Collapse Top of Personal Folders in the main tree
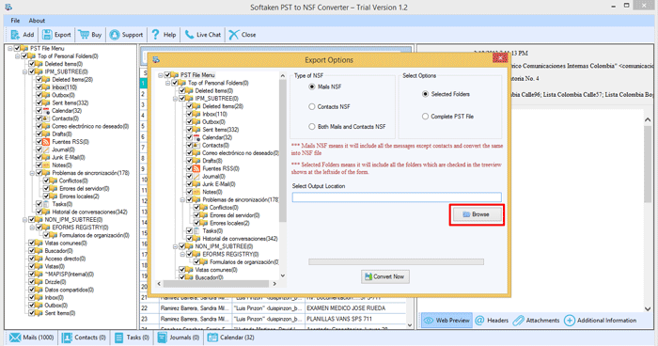Viewport: 658px width, 346px height. click(17, 55)
